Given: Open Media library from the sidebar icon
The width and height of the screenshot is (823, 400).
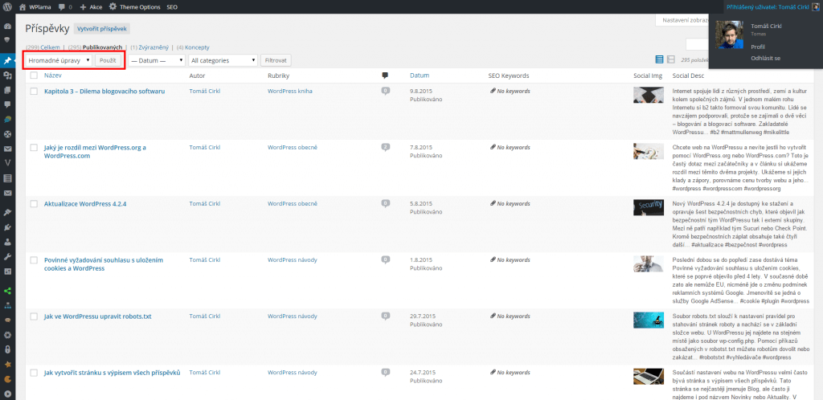Looking at the screenshot, I should click(x=7, y=76).
